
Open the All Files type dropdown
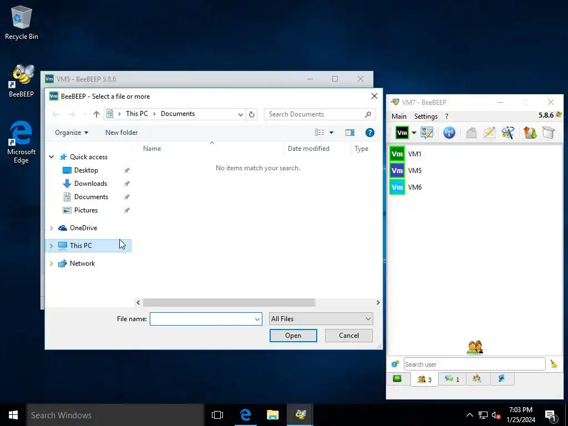[x=321, y=319]
